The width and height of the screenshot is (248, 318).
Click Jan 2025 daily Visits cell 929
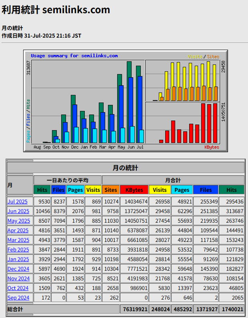(x=93, y=259)
